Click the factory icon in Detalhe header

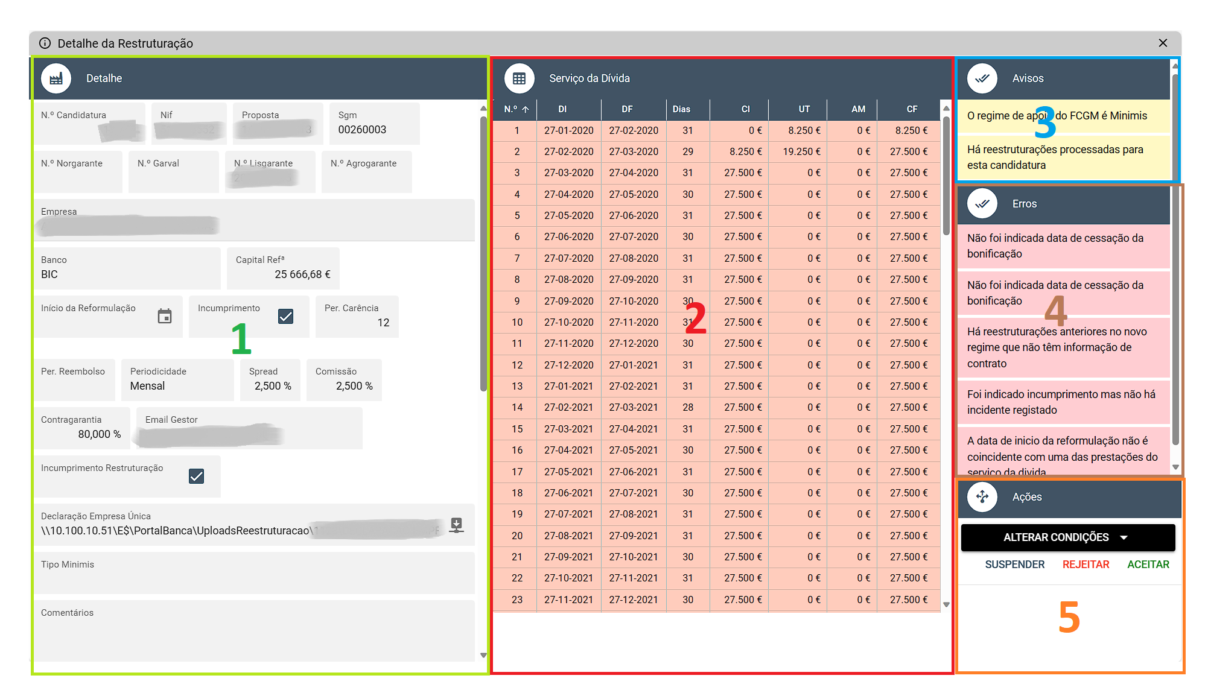[56, 78]
